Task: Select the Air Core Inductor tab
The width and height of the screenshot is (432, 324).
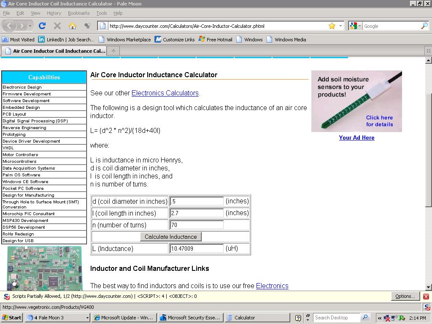Action: click(54, 51)
